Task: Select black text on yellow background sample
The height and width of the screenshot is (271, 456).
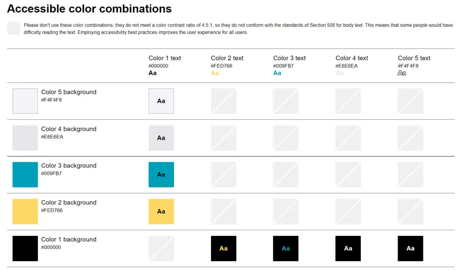Action: pos(161,212)
